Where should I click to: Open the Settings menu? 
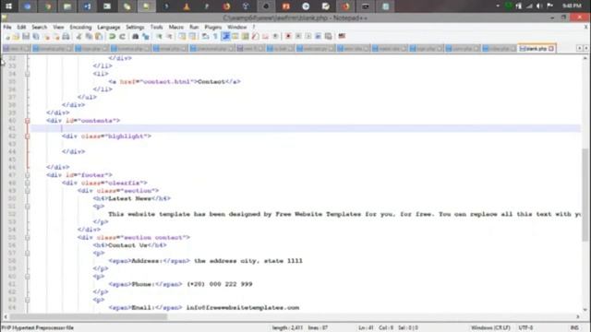tap(135, 27)
